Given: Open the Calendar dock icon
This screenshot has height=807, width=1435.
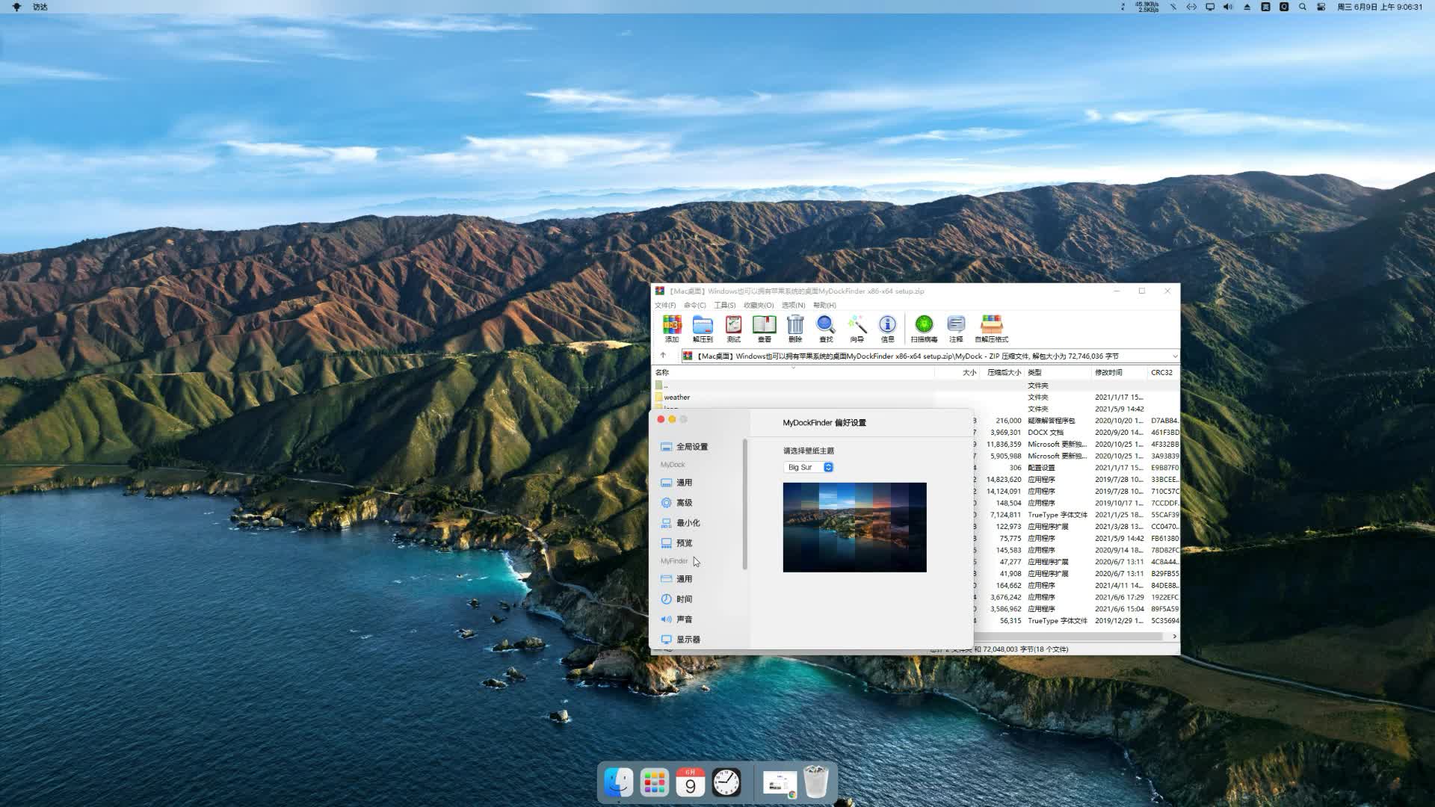Looking at the screenshot, I should click(x=691, y=782).
